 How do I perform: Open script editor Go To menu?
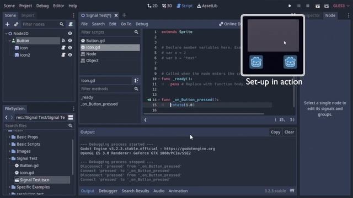pyautogui.click(x=126, y=24)
